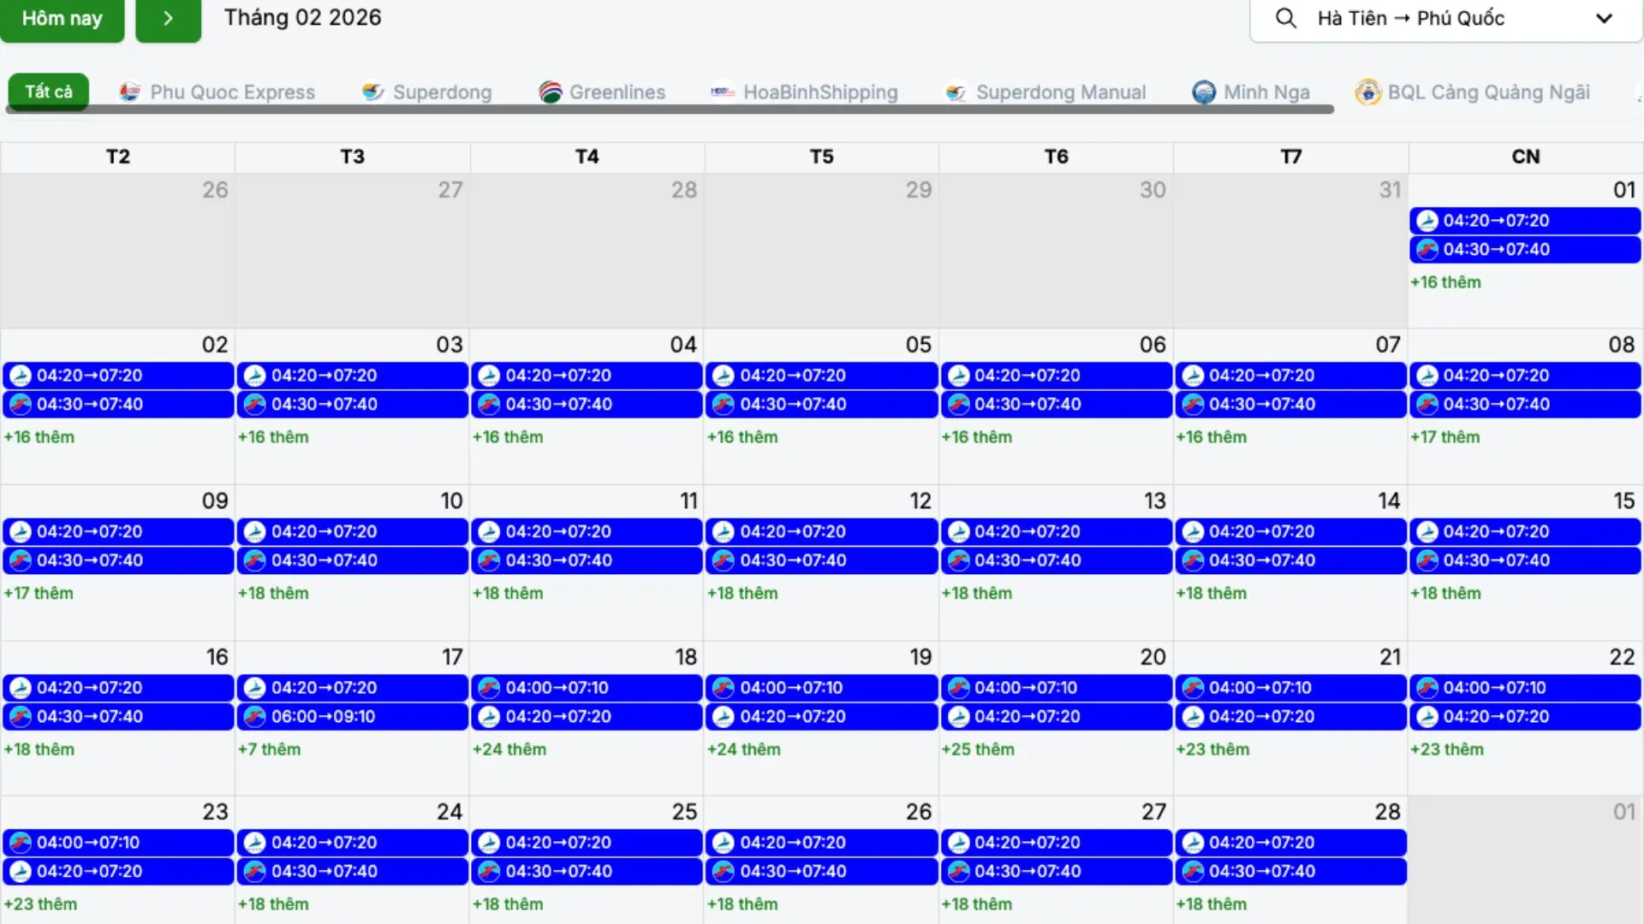Select the Tất cả filter tab
1644x924 pixels.
(48, 92)
